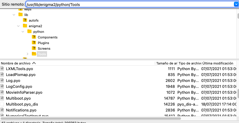The image size is (239, 123).
Task: Click the file list vertical scrollbar
Action: pos(237,93)
